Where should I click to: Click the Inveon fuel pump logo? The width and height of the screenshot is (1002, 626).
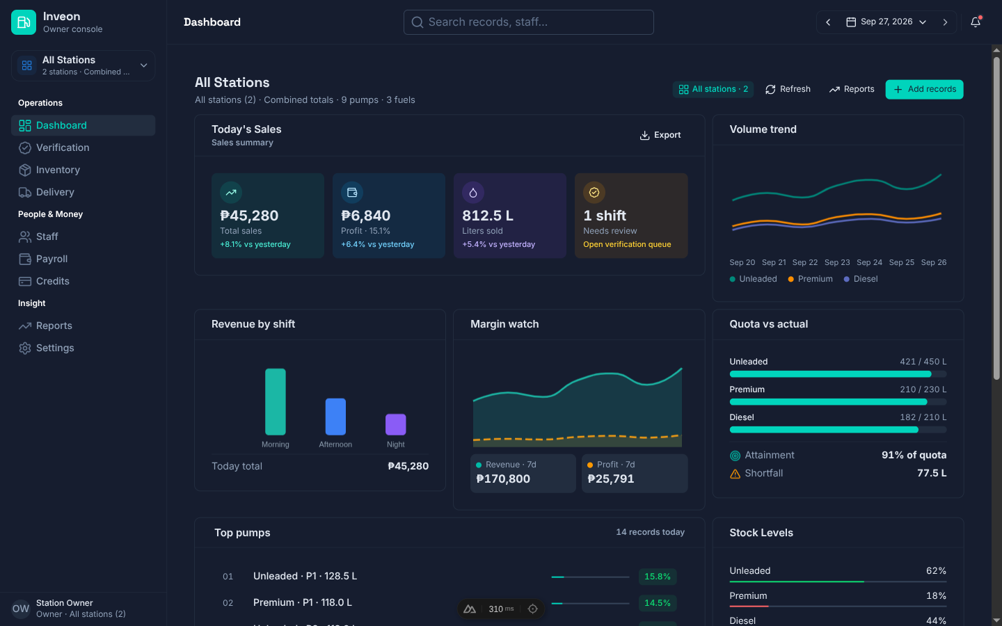pyautogui.click(x=24, y=22)
